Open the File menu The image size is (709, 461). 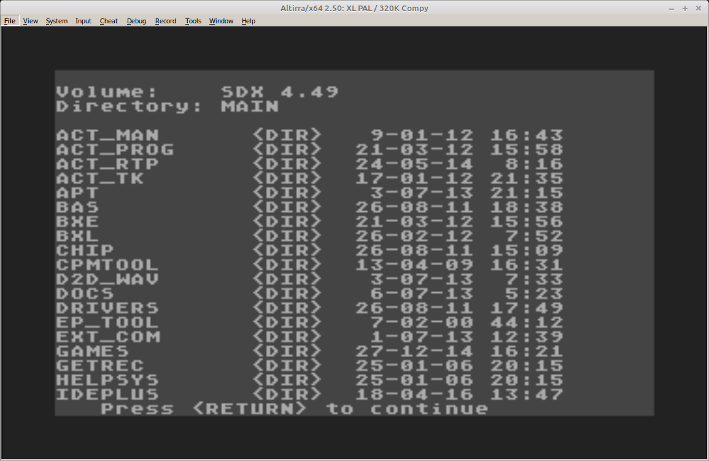(9, 21)
